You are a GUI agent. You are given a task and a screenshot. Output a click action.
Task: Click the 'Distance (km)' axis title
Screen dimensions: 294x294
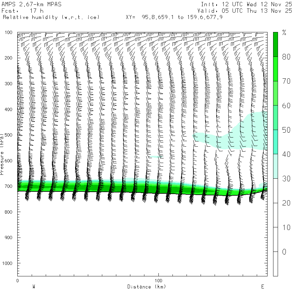coord(147,287)
